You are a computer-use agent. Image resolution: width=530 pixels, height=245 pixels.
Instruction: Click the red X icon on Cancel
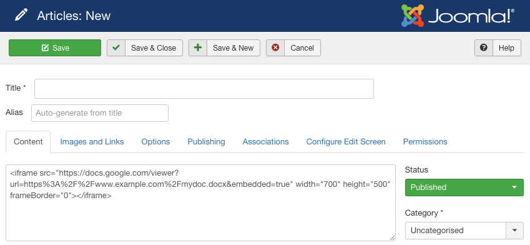click(275, 47)
